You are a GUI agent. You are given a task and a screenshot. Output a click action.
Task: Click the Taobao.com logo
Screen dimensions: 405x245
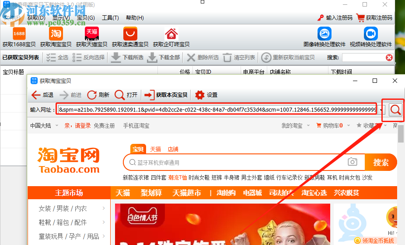(69, 160)
